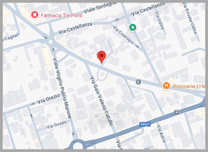Click the Ristorante Li M restaurant icon
Viewport: 208px width, 152px height.
coord(166,86)
